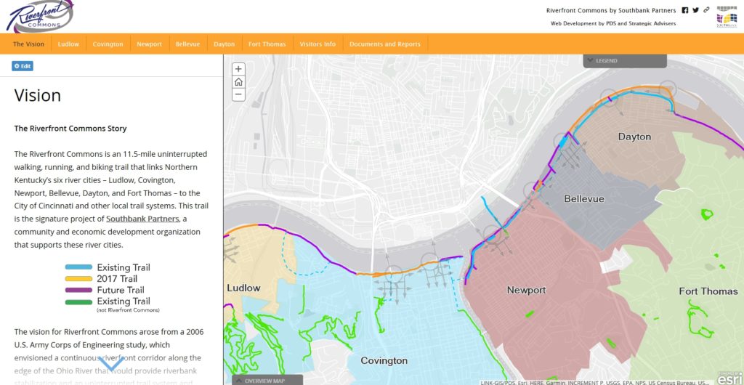
Task: Click the blue Existing Trail legend swatch
Action: (x=78, y=267)
